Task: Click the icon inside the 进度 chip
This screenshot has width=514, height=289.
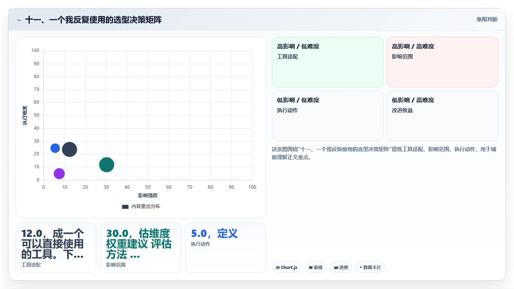Action: tap(336, 267)
